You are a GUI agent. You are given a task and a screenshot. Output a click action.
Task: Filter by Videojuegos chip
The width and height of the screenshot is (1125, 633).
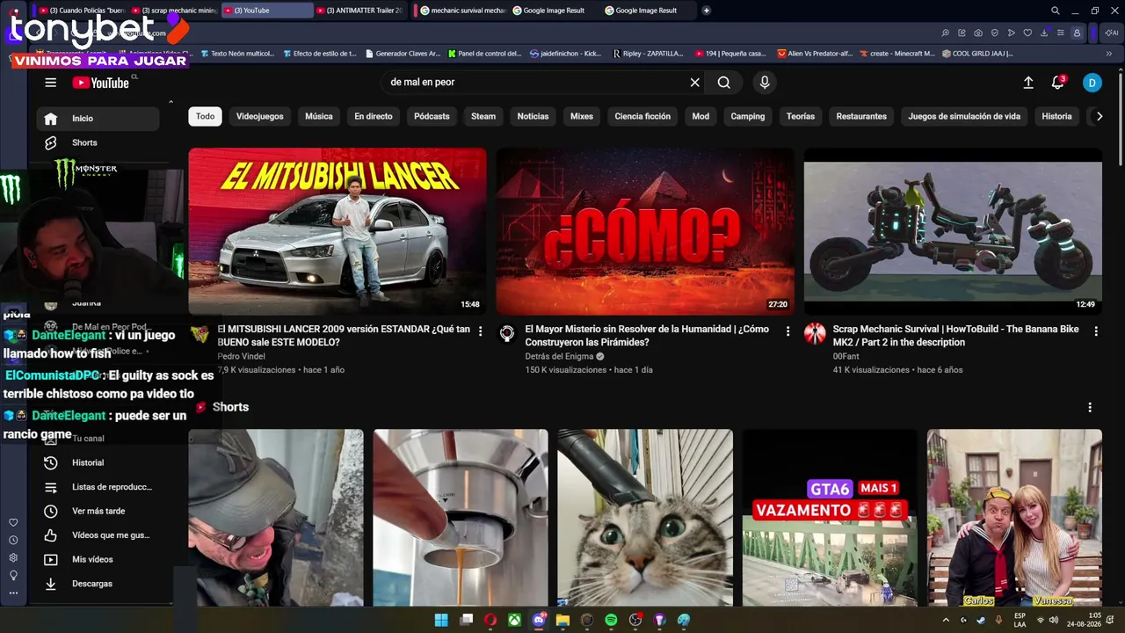[x=260, y=116]
